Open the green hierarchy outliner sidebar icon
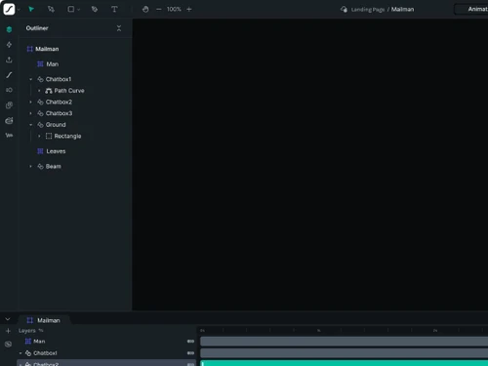The height and width of the screenshot is (366, 488). tap(9, 29)
